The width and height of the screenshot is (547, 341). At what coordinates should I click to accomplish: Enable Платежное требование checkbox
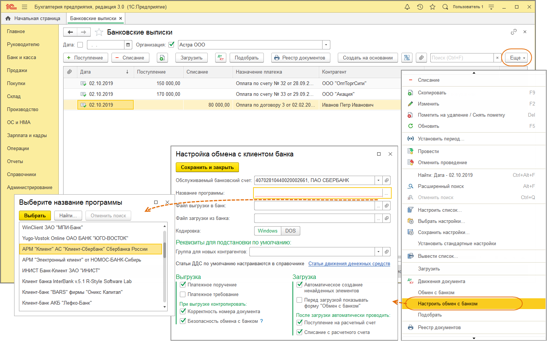(183, 294)
